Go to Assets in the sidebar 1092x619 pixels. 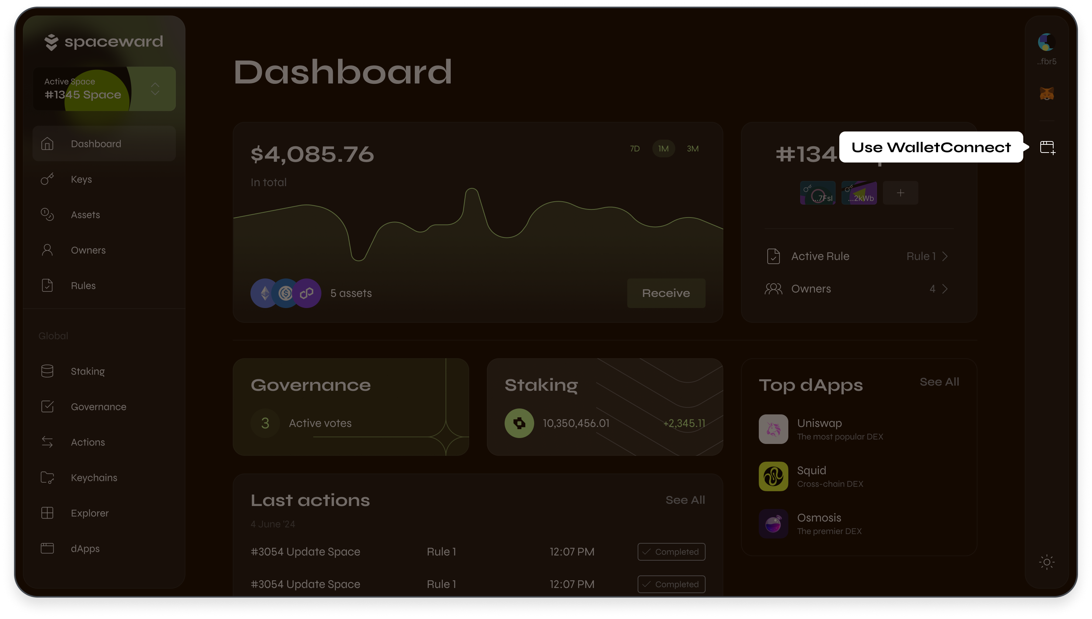tap(85, 215)
